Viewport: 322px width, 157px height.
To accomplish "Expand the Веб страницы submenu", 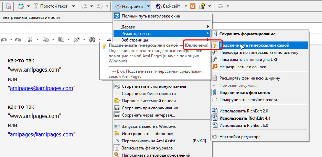I will (162, 40).
